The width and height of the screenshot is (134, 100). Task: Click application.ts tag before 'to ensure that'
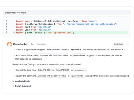pyautogui.click(x=77, y=76)
